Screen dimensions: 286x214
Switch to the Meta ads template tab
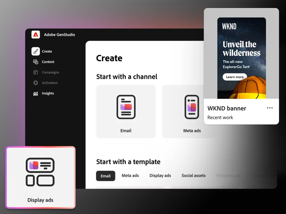click(130, 176)
